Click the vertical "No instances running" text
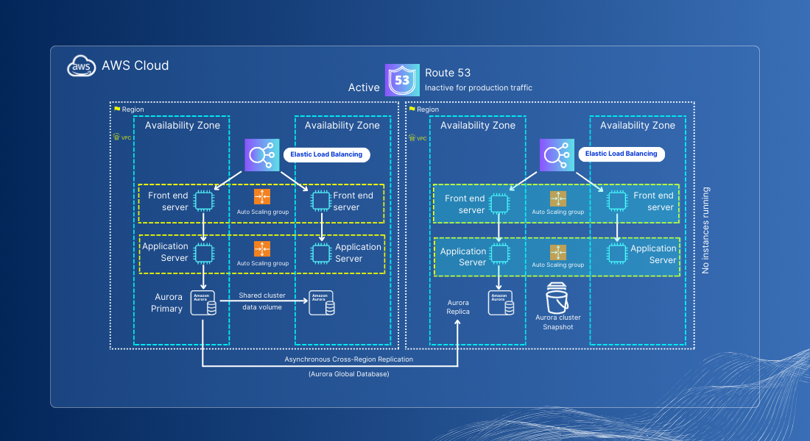Screen dimensions: 810x441 coord(705,230)
